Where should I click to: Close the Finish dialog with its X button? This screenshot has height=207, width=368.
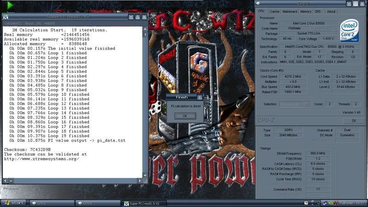200,97
